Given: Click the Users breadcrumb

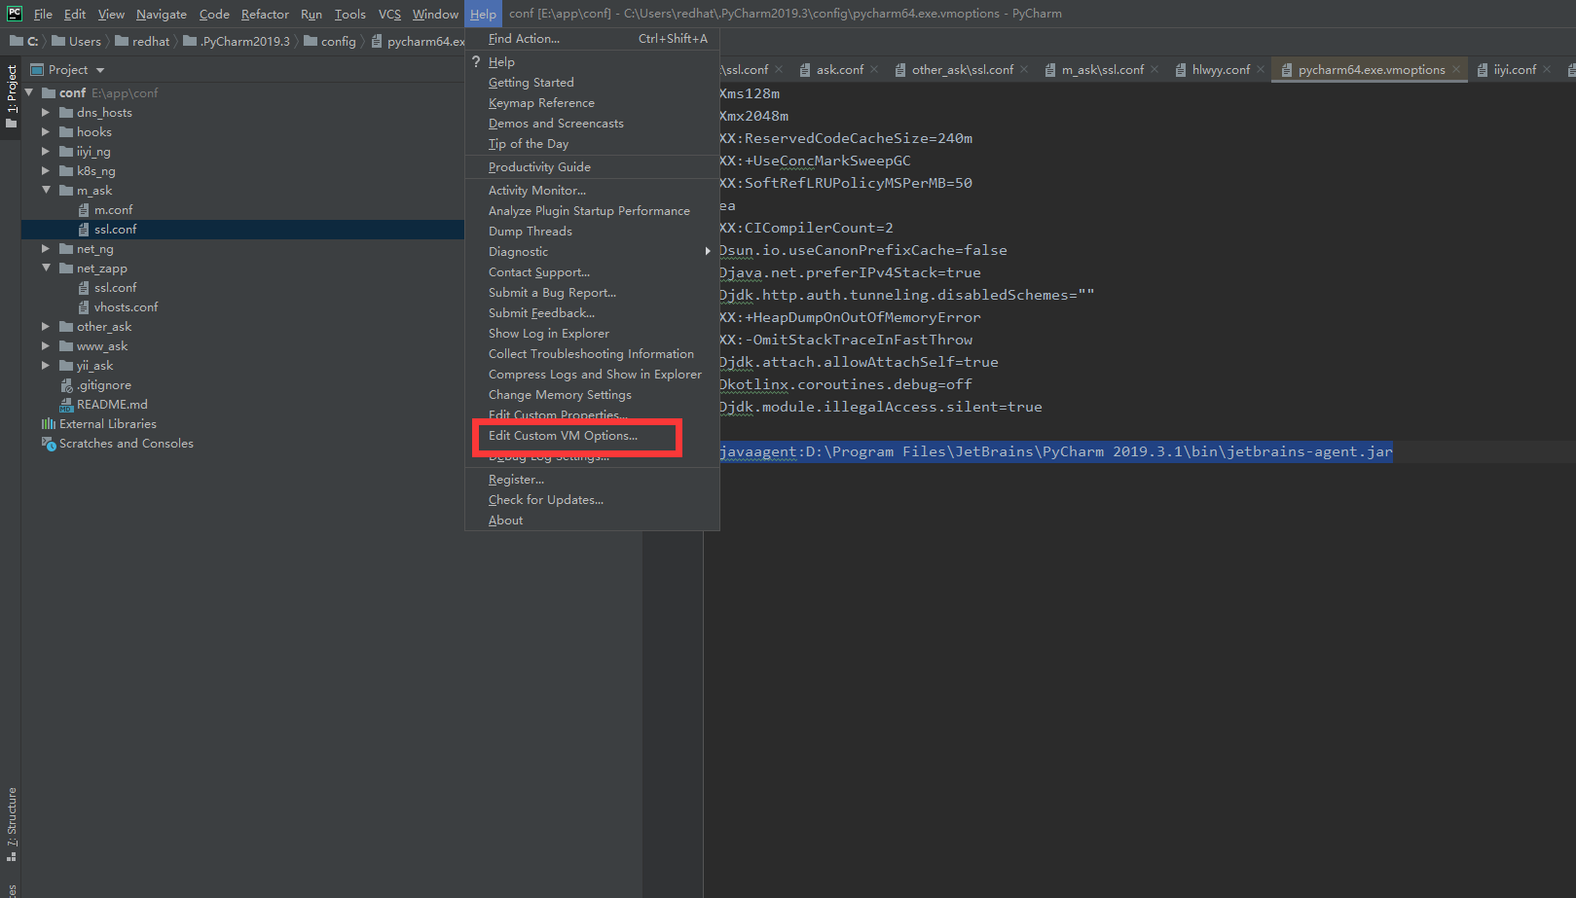Looking at the screenshot, I should point(76,41).
